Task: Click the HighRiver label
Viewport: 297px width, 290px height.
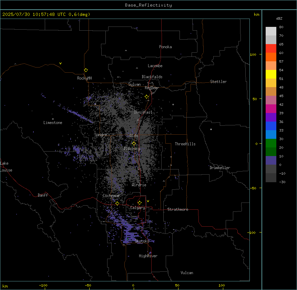Action: point(148,256)
